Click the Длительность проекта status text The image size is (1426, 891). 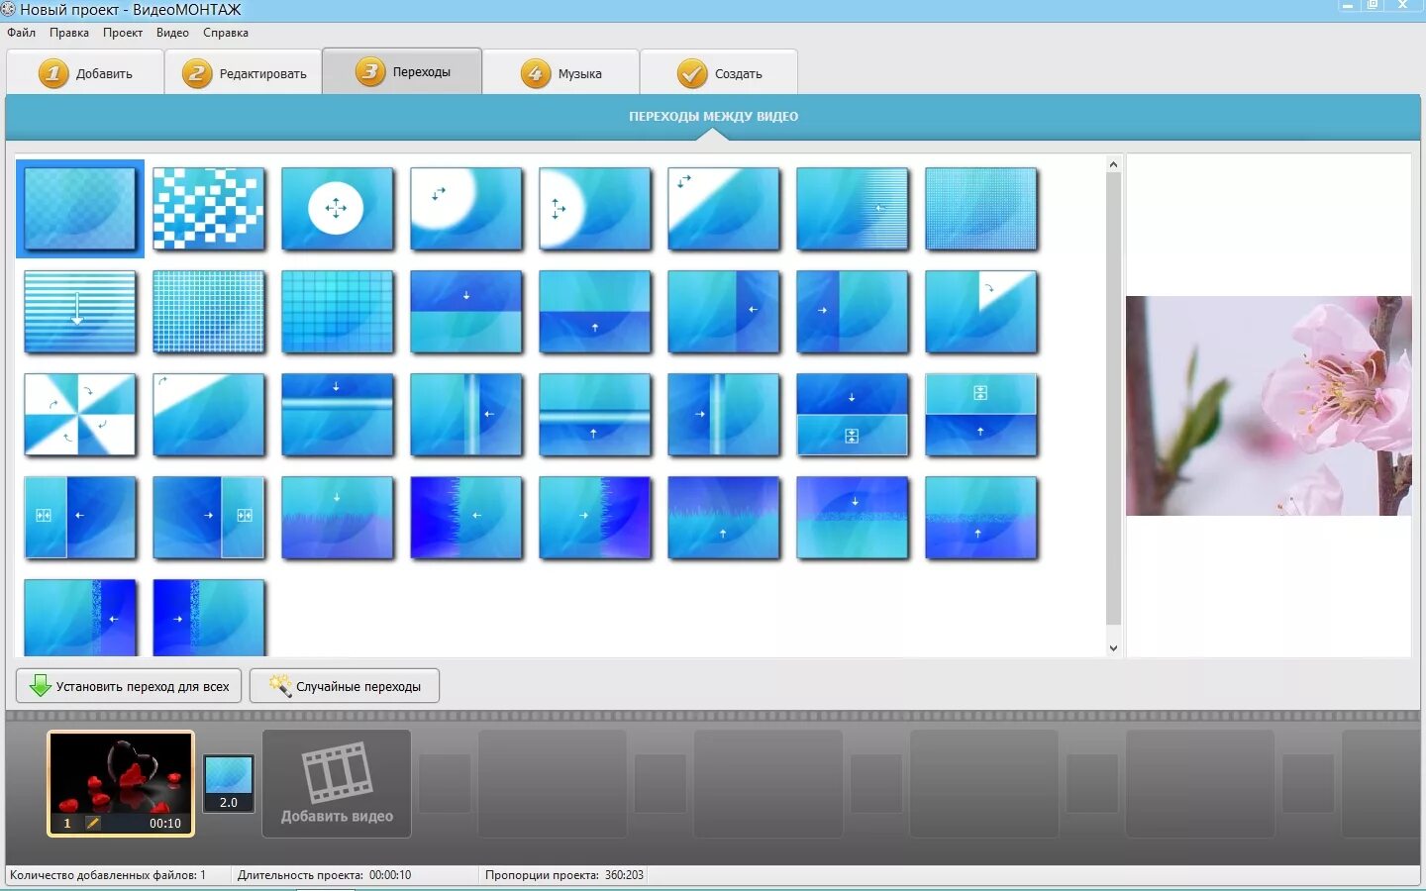coord(324,875)
